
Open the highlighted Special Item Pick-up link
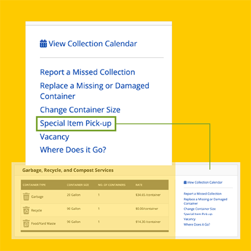point(76,123)
